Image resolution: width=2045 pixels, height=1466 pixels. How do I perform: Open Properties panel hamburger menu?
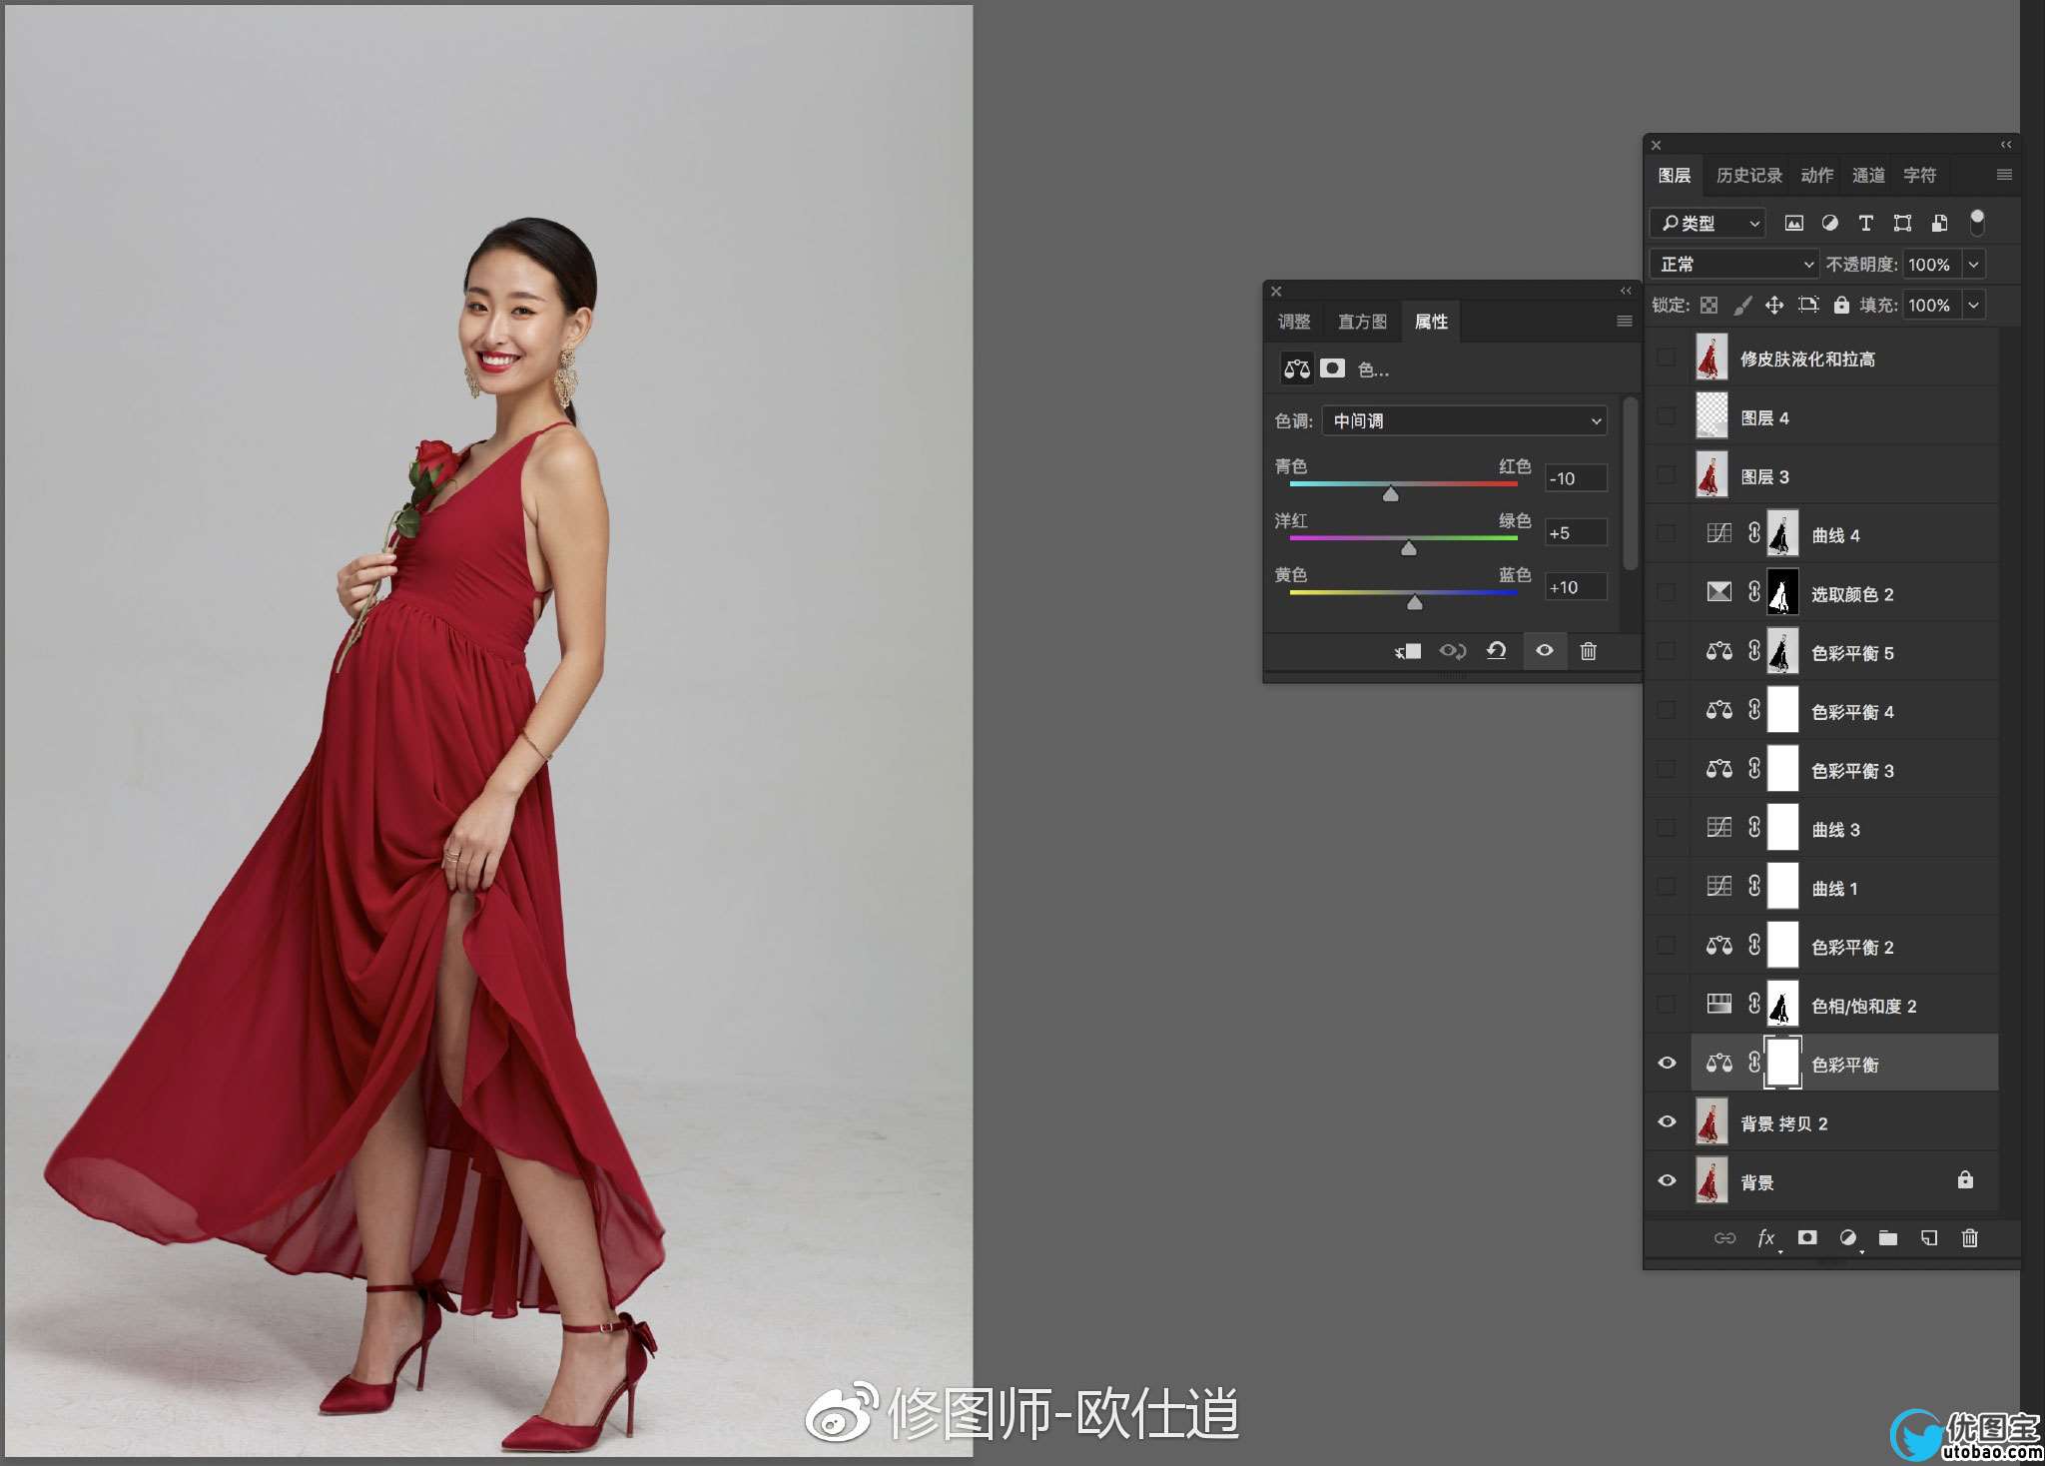(x=1625, y=322)
